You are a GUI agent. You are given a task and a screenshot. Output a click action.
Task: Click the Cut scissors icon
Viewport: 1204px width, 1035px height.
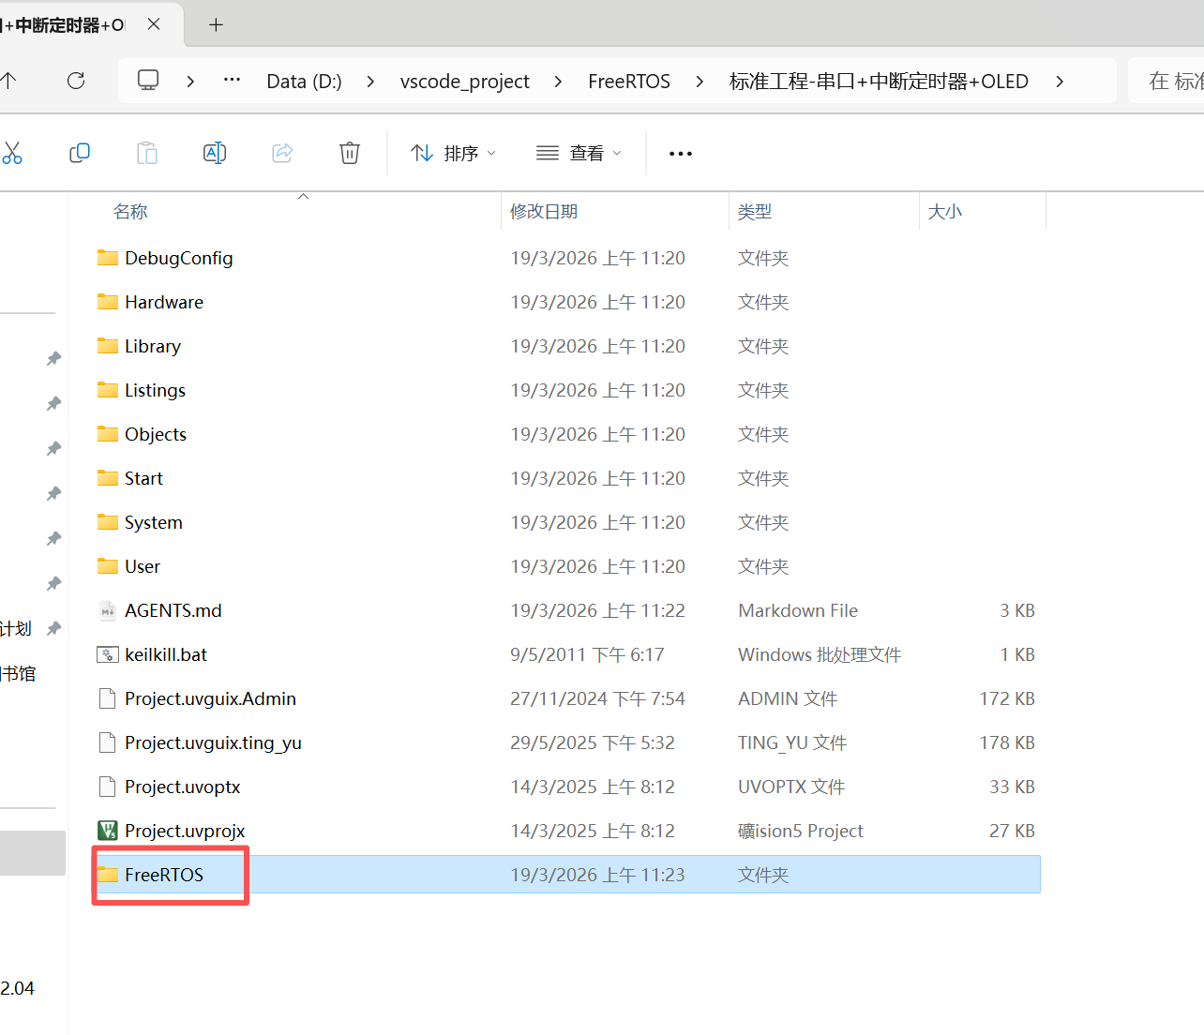pos(12,153)
